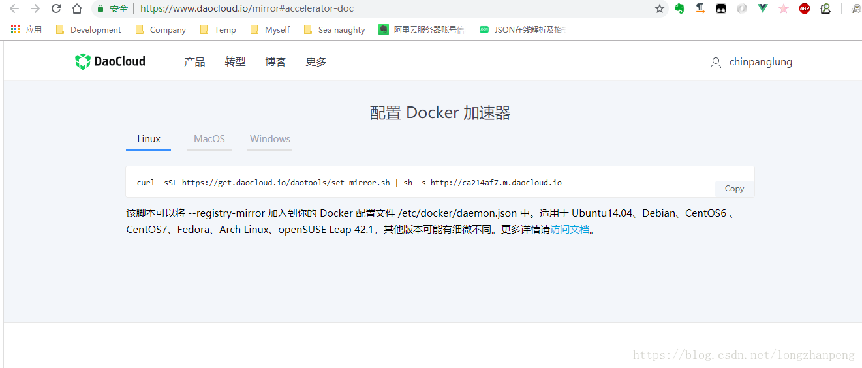Switch to the MacOS tab

pyautogui.click(x=209, y=139)
